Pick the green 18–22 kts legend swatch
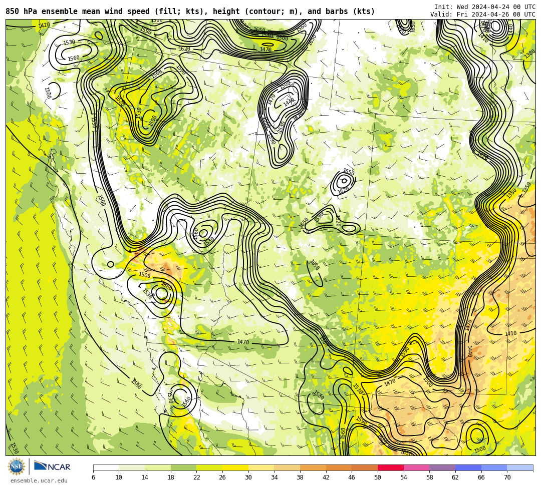Image resolution: width=541 pixels, height=487 pixels. coord(183,467)
